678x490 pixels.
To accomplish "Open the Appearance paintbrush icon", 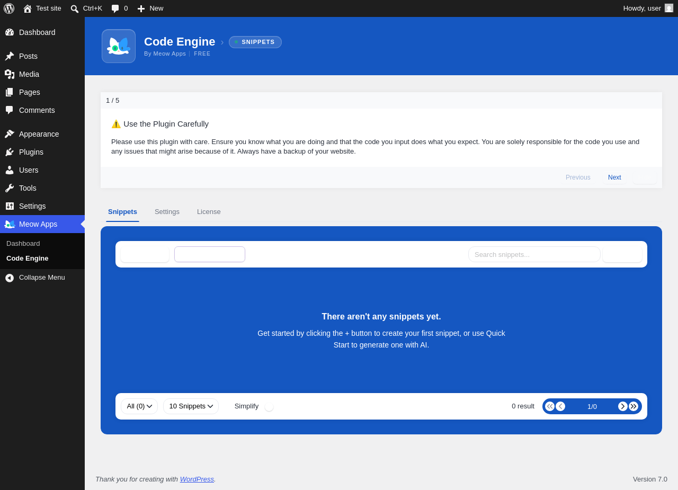I will [10, 134].
